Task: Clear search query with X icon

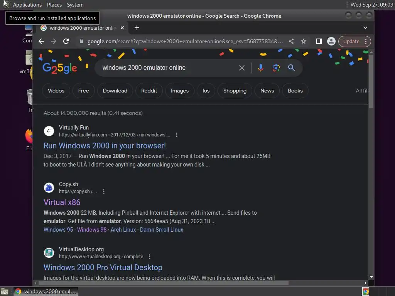Action: click(242, 68)
